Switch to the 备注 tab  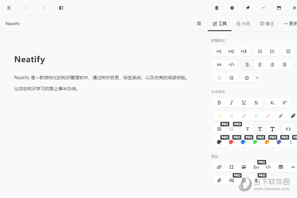point(267,24)
